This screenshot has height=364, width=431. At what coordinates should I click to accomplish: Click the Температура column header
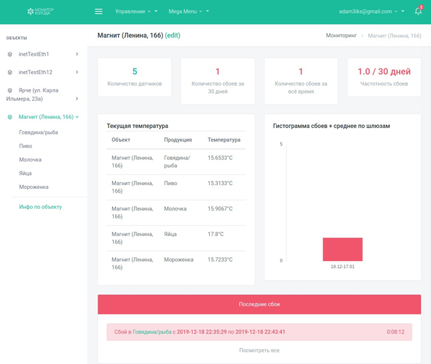tap(224, 140)
